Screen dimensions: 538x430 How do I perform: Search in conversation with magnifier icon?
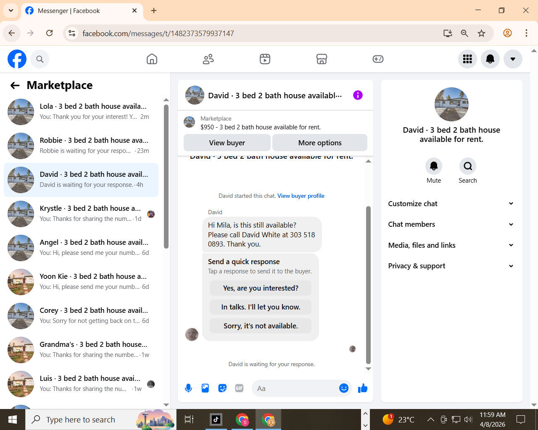(x=468, y=166)
